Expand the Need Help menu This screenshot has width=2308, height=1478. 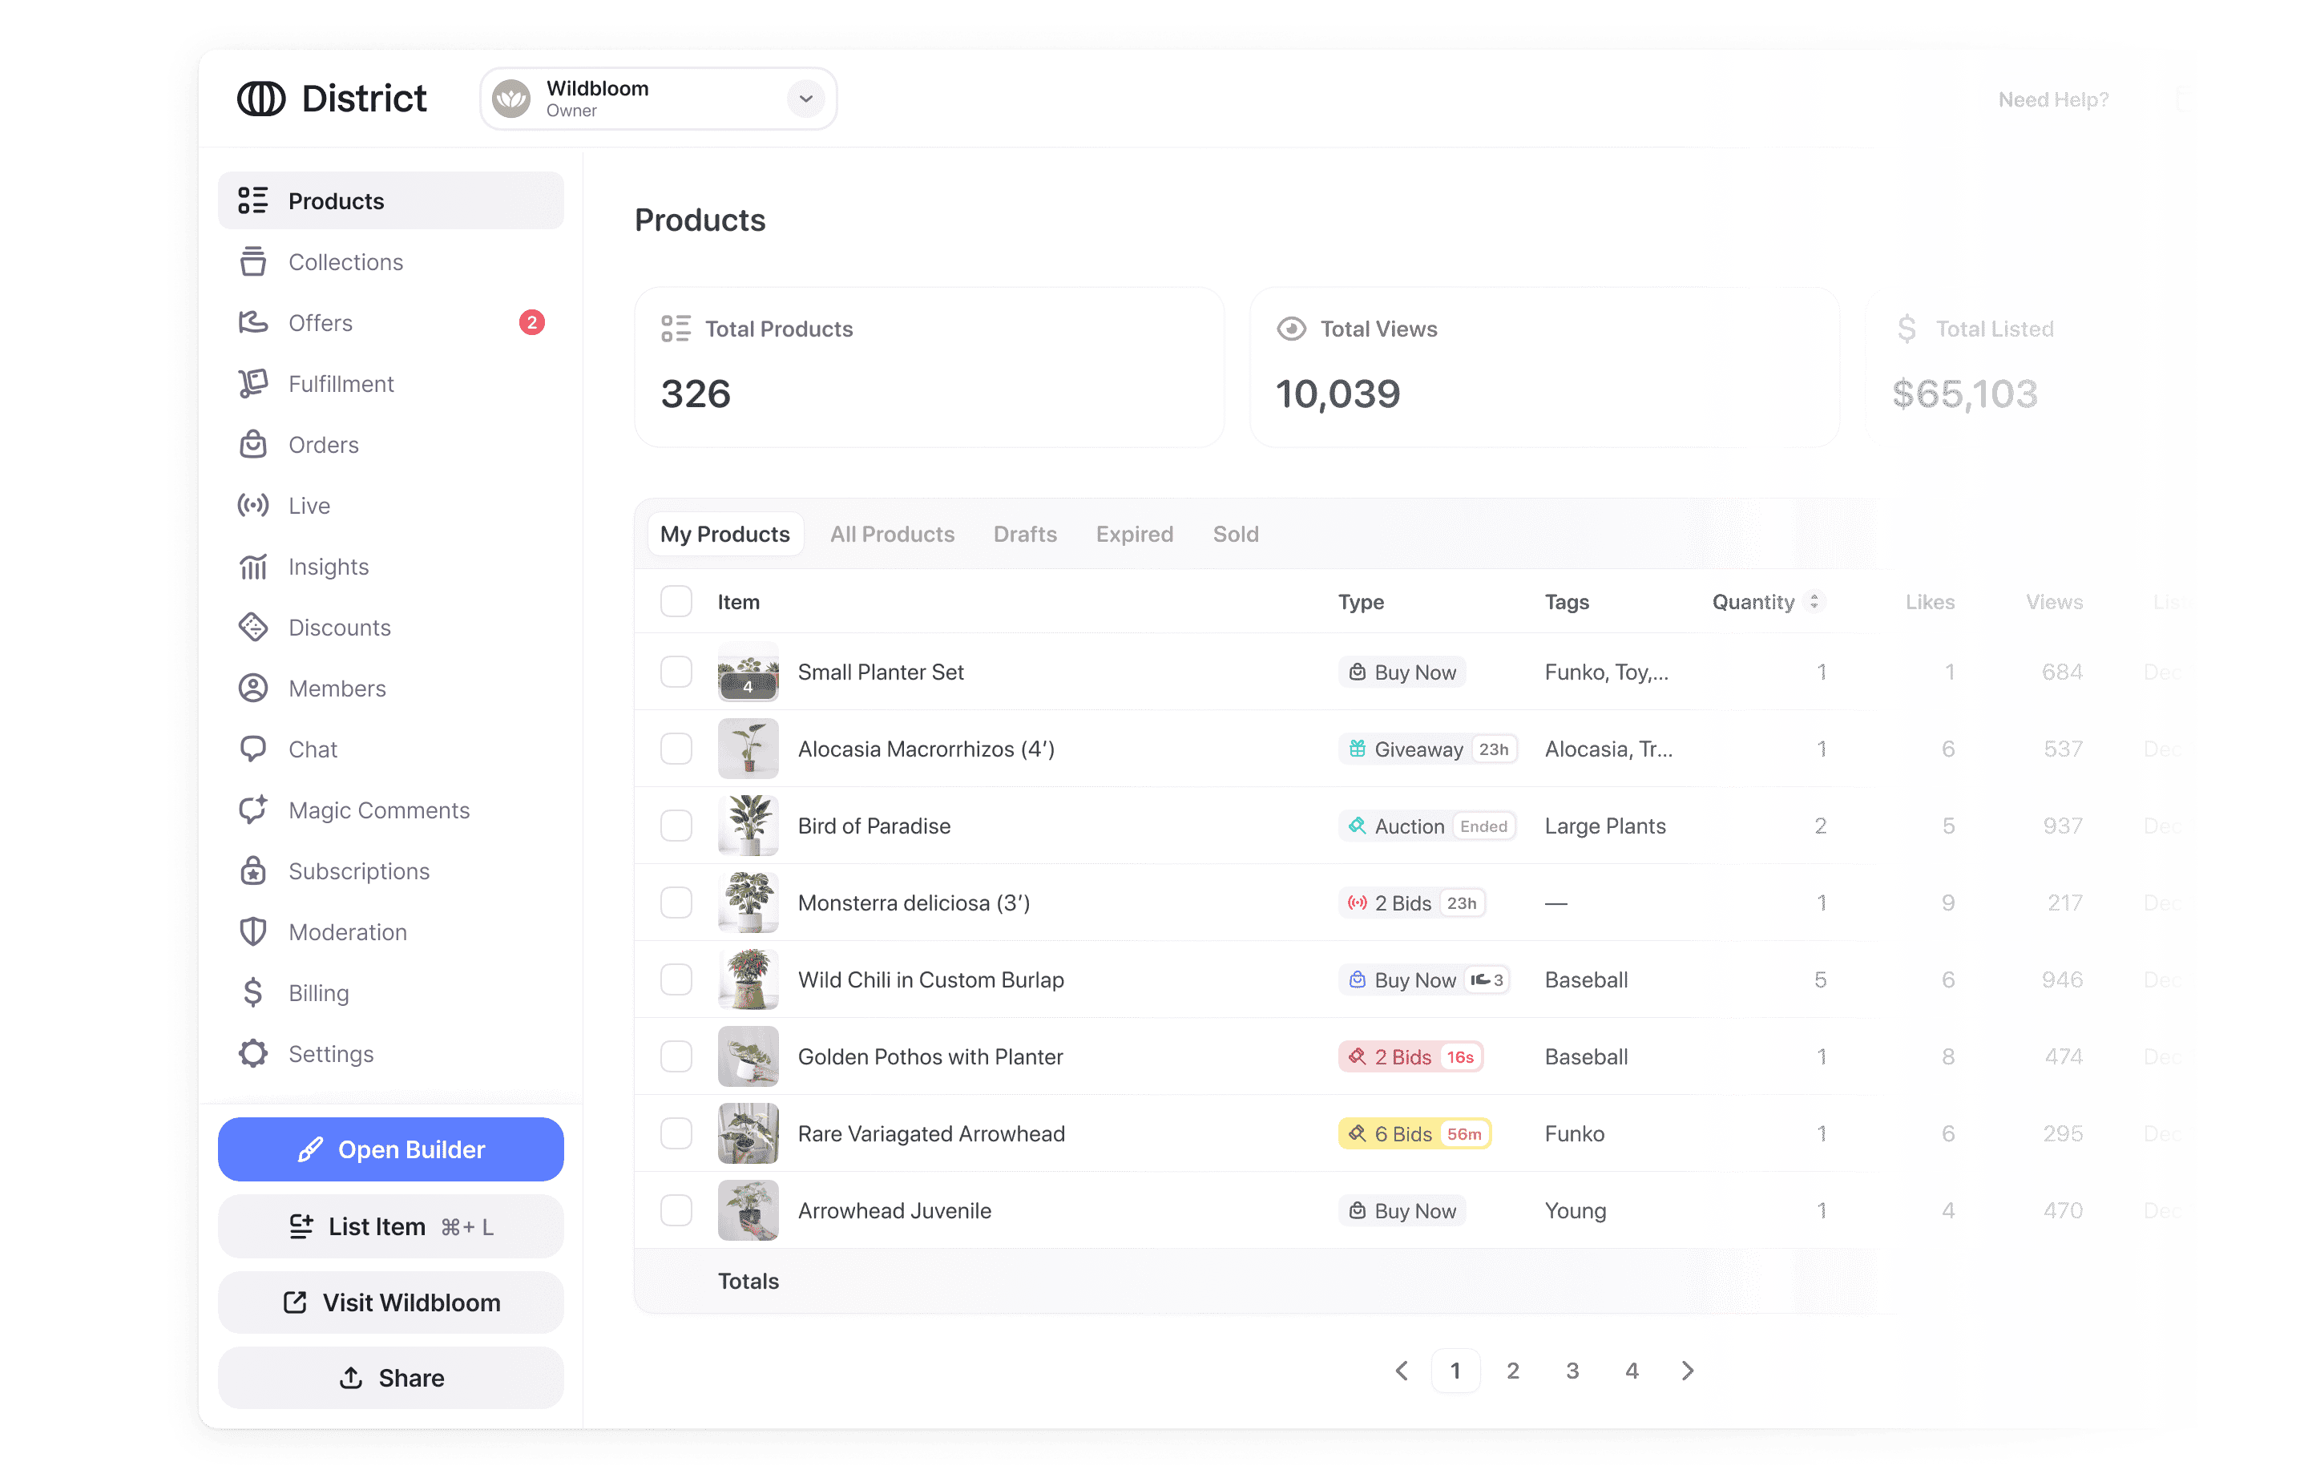point(2052,99)
